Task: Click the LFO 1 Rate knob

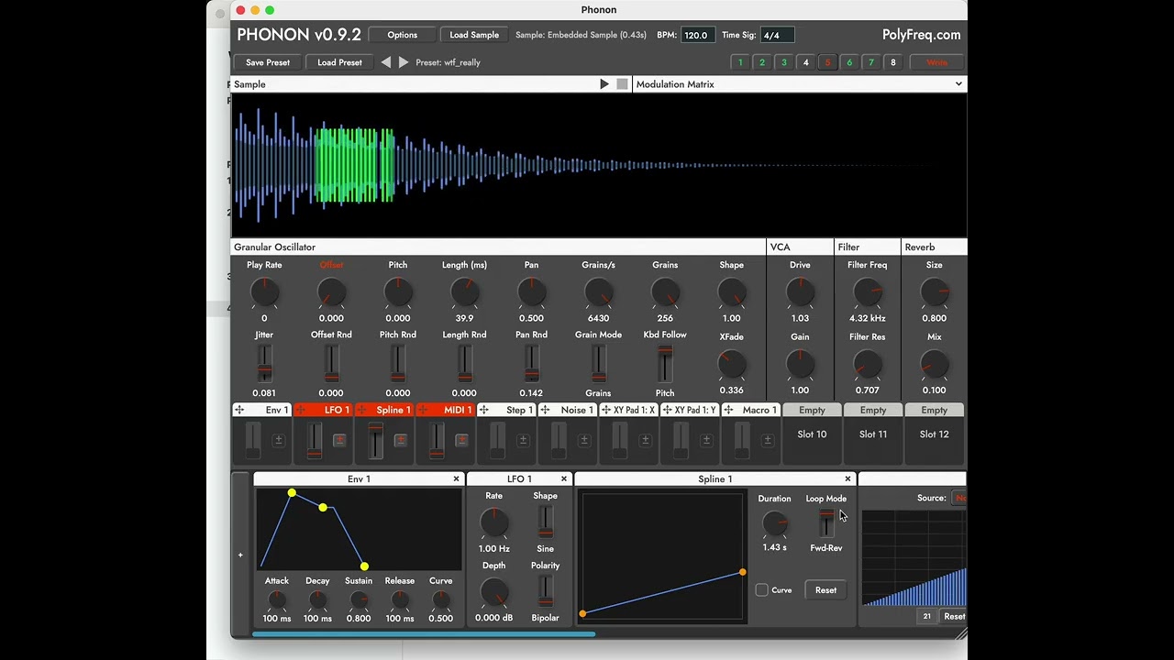Action: [493, 523]
